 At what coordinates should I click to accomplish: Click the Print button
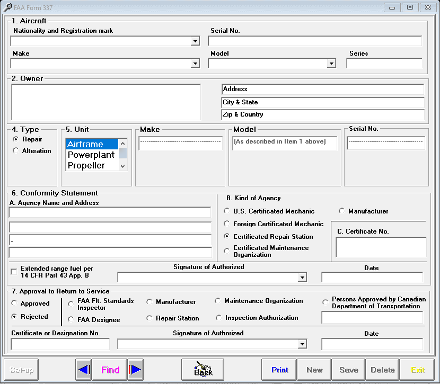click(279, 370)
